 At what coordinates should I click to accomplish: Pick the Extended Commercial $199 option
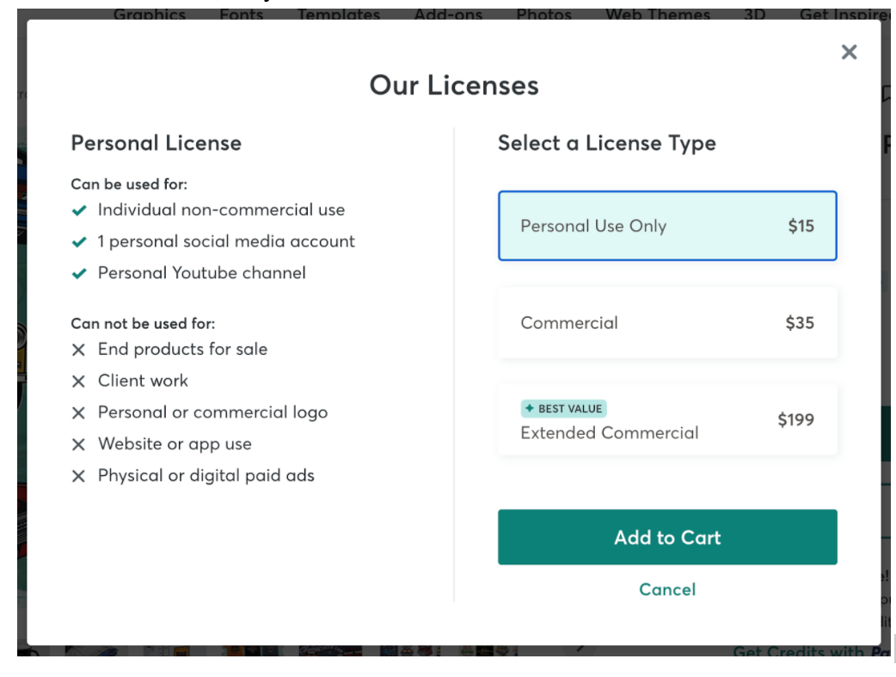[667, 419]
